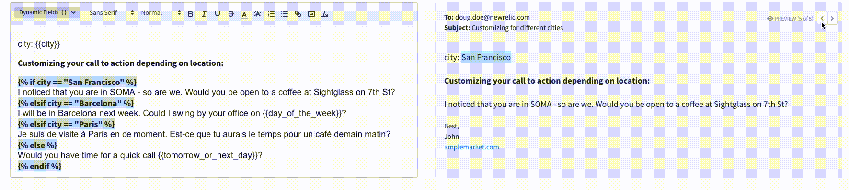
Task: Open the amplemarket.com link in signature
Action: pyautogui.click(x=471, y=147)
